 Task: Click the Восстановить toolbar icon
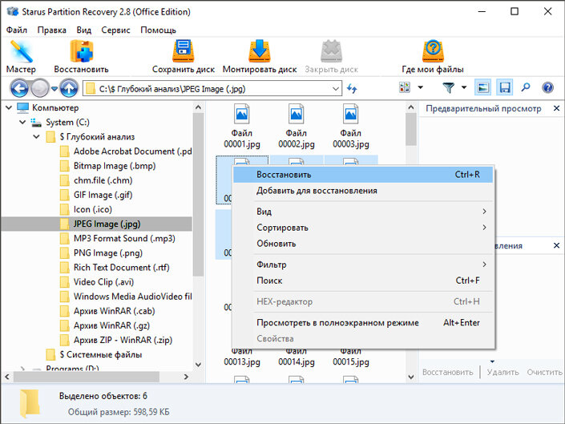point(81,57)
